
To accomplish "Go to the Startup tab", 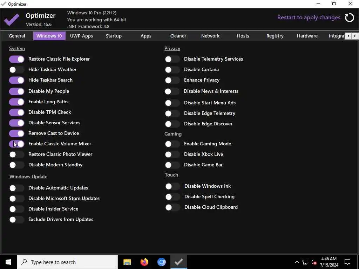I will (114, 36).
